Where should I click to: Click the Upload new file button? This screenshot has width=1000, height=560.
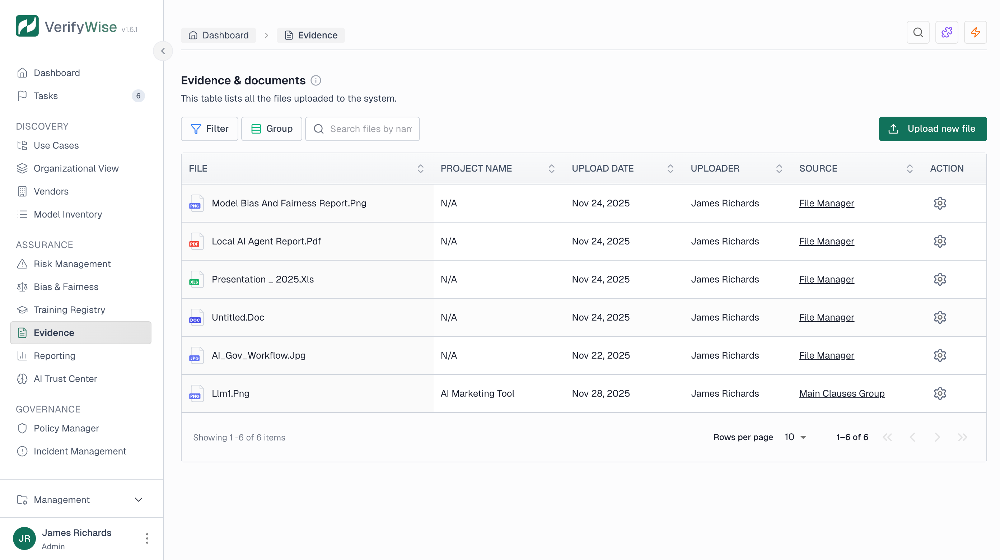pyautogui.click(x=933, y=129)
